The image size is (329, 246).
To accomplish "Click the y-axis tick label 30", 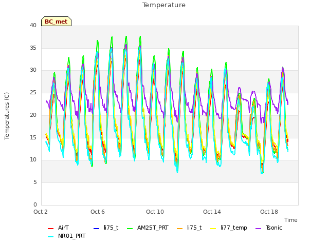I will coord(33,70).
